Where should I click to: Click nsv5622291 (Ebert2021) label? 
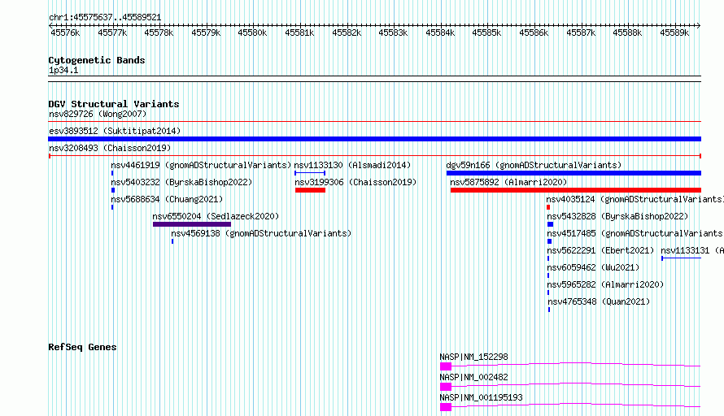tap(600, 250)
